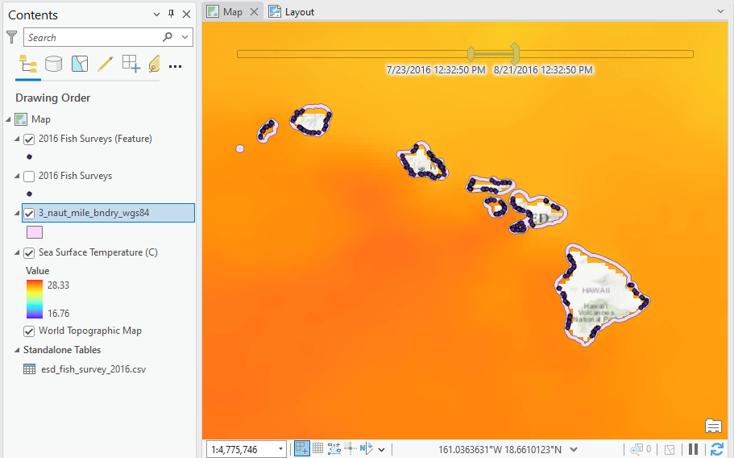Hide the Sea Surface Temperature (C) layer

pos(30,252)
